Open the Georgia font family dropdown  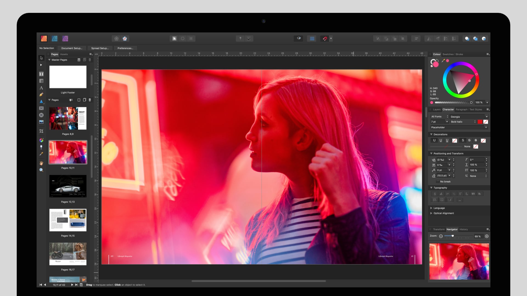coord(487,116)
